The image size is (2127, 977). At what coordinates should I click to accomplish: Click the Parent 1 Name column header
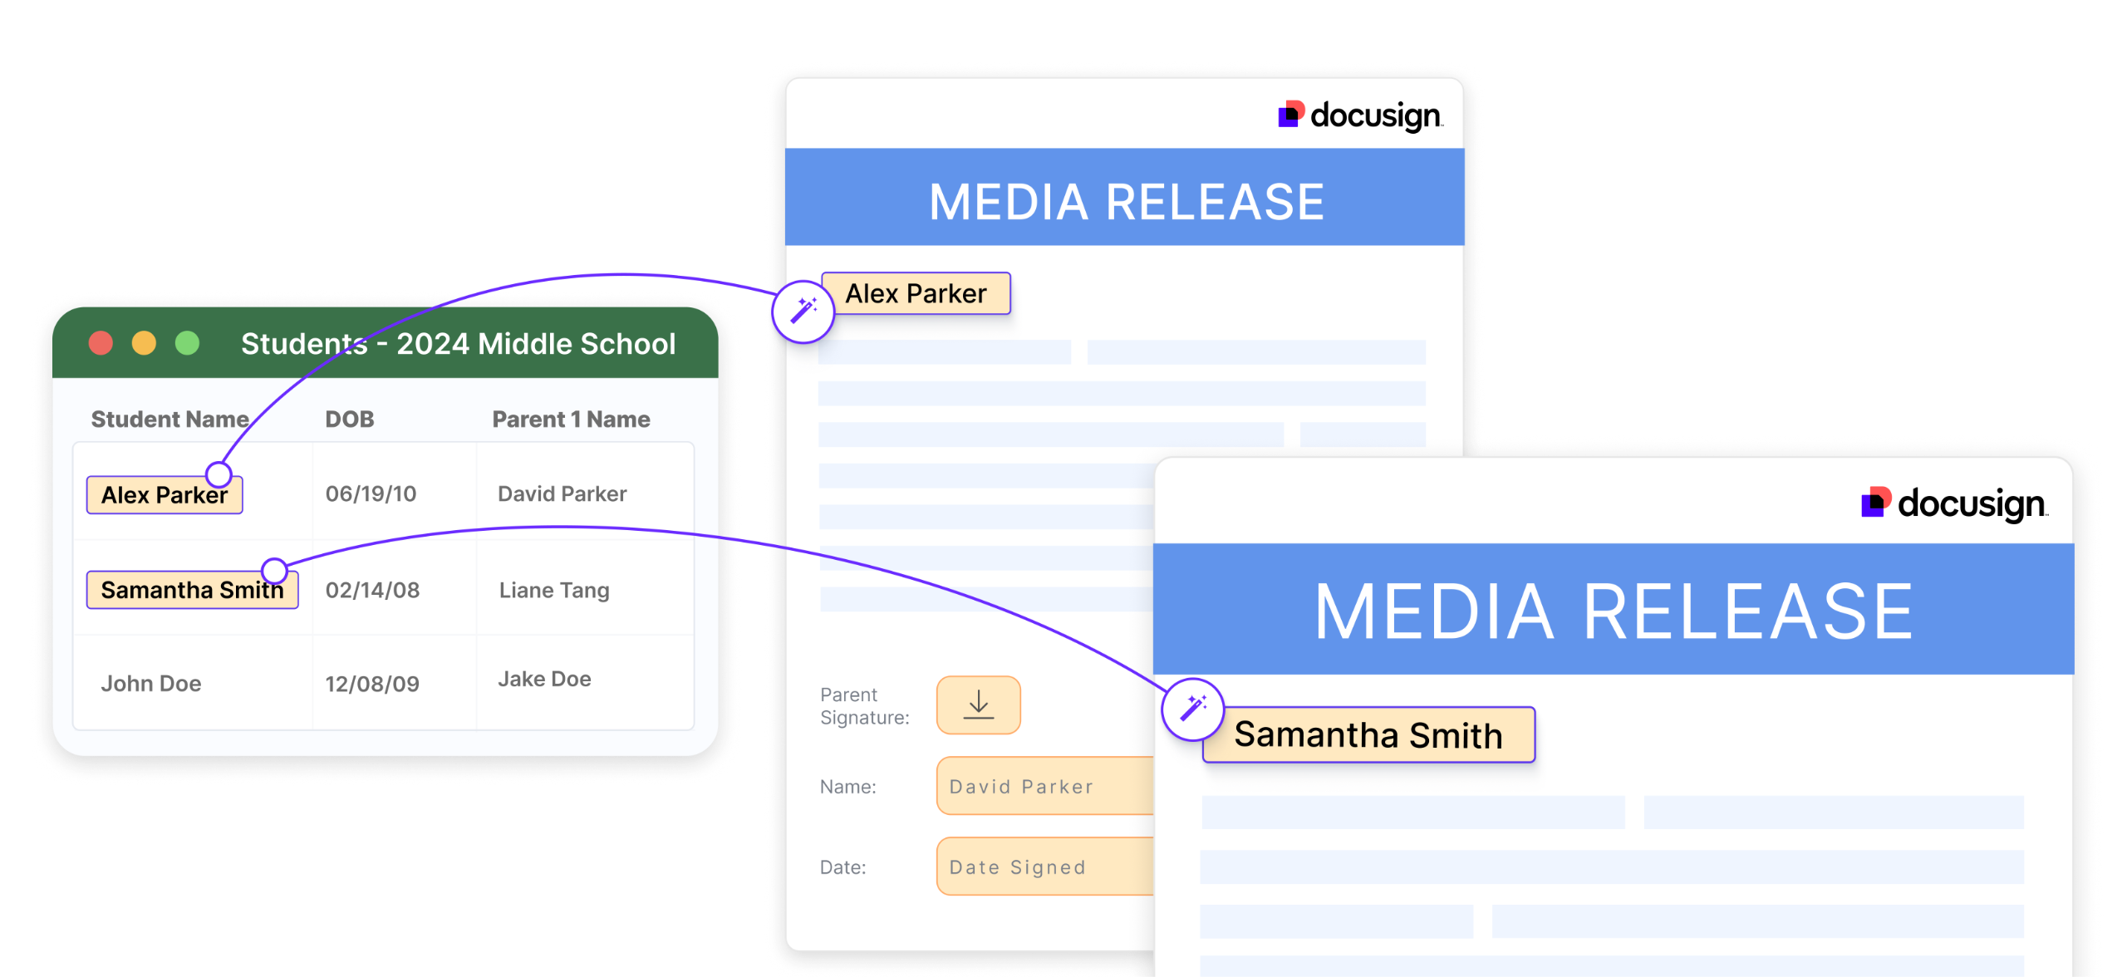(x=571, y=419)
